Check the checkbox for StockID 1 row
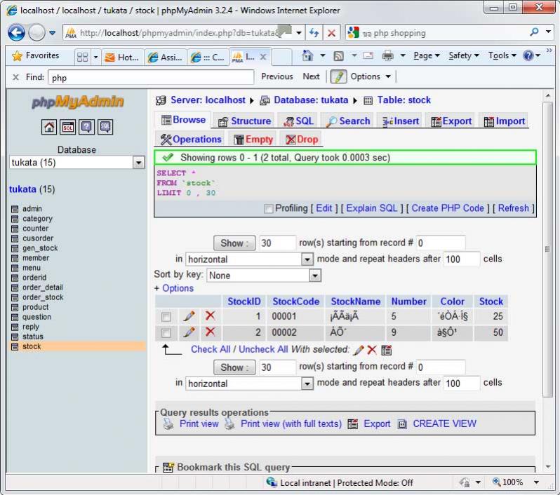 (x=166, y=316)
